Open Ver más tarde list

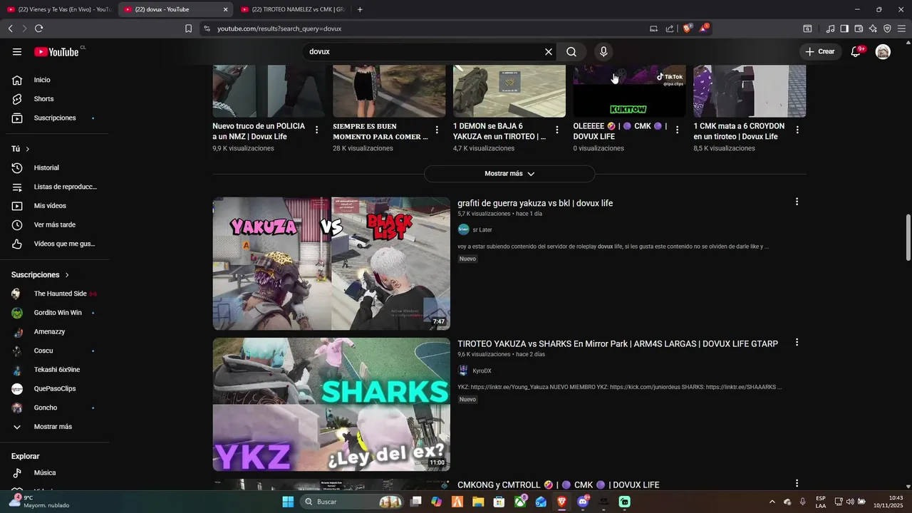[56, 224]
